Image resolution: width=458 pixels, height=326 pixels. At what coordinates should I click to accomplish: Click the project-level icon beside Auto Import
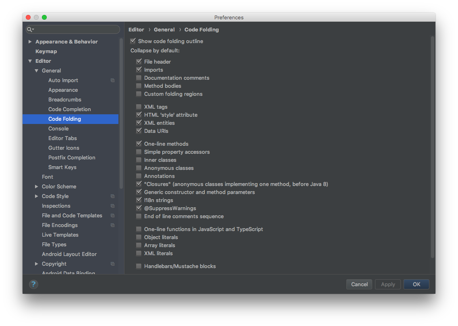pos(112,80)
